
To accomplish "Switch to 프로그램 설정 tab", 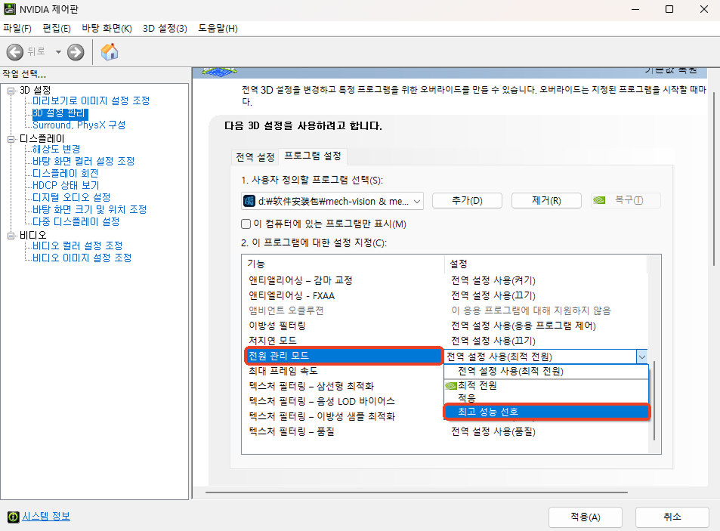I will click(x=313, y=156).
